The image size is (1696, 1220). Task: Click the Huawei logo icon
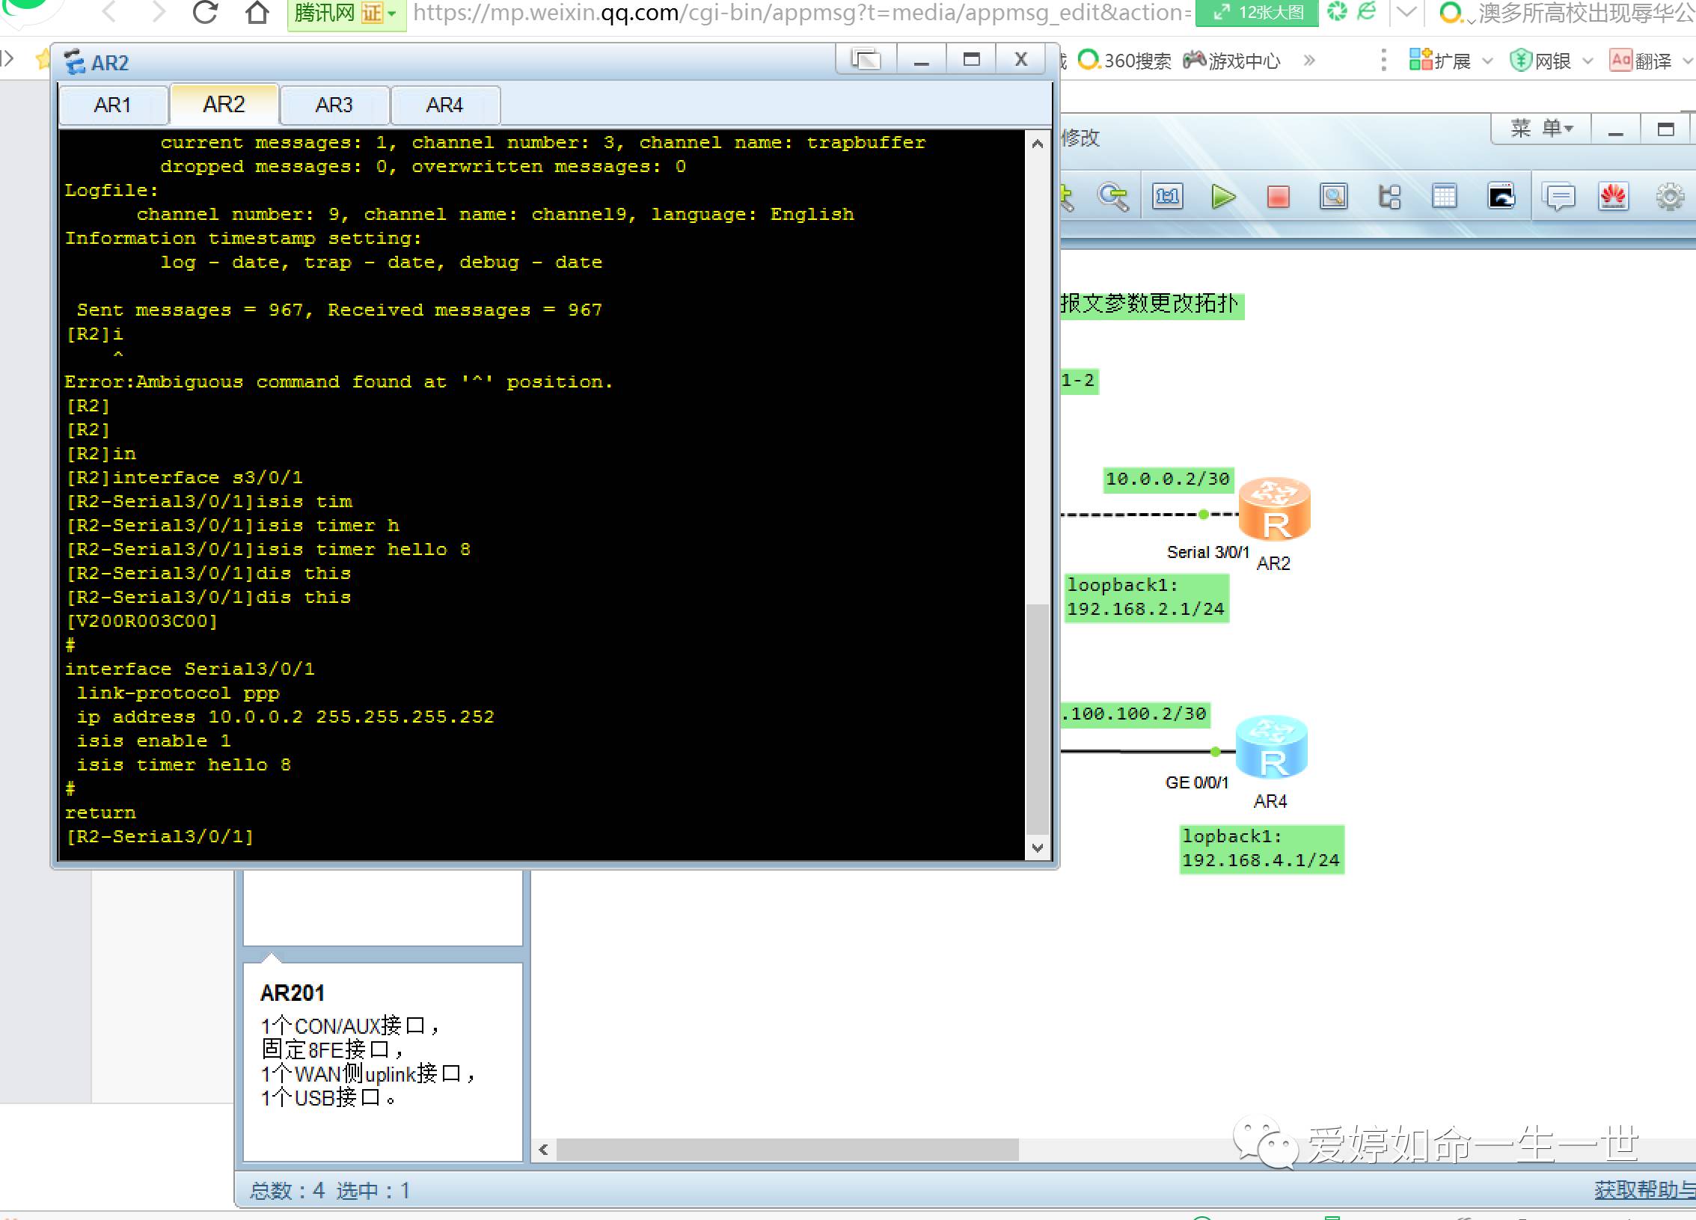(x=1614, y=197)
